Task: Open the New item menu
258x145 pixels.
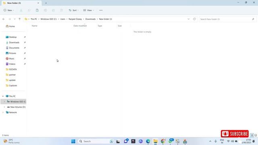Action: coord(9,10)
